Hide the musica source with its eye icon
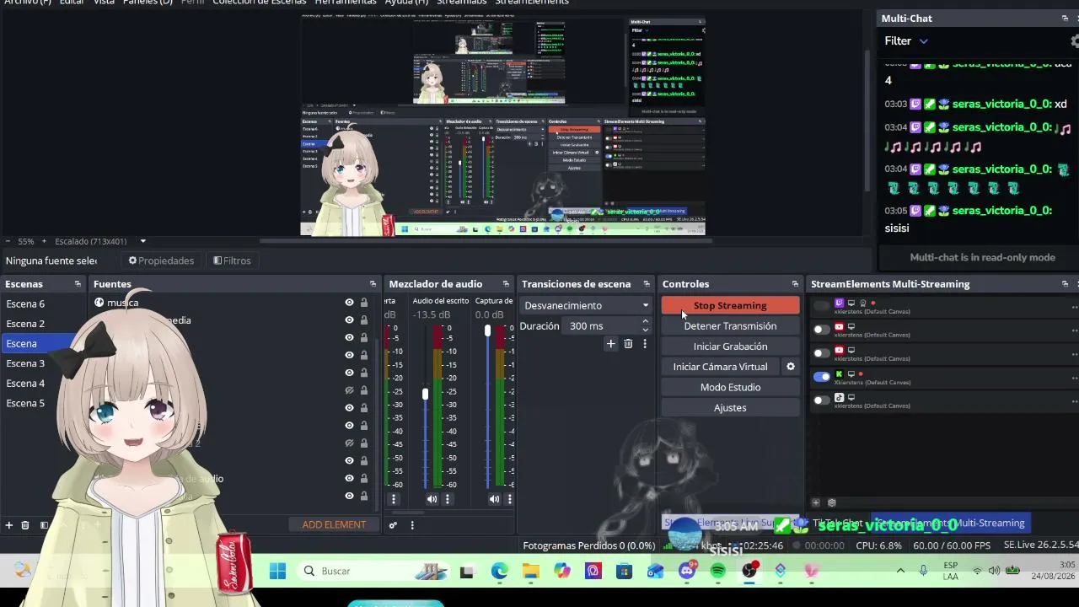Image resolution: width=1079 pixels, height=607 pixels. [349, 303]
